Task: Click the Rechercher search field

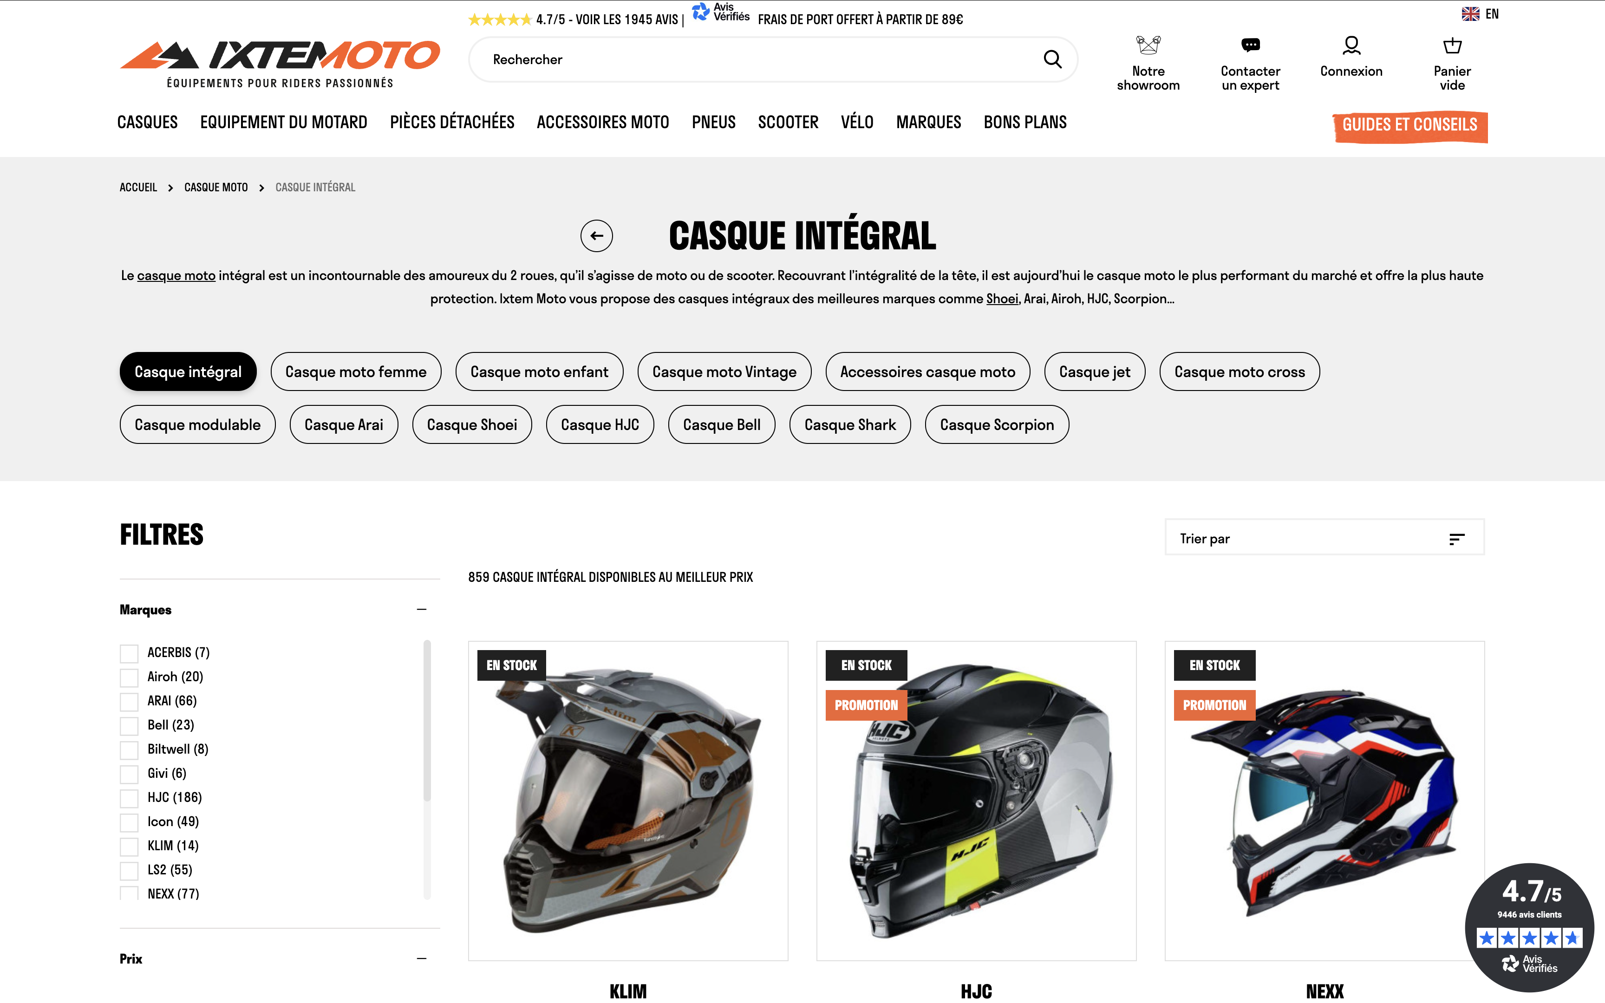Action: coord(756,59)
